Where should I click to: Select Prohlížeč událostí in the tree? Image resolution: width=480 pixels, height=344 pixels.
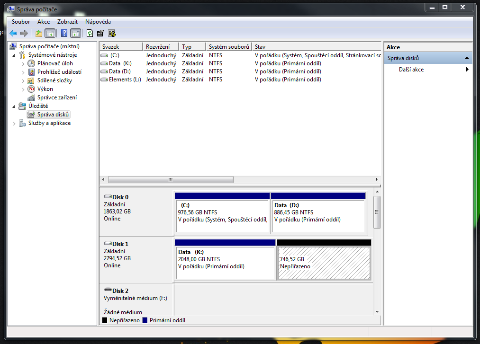click(59, 72)
